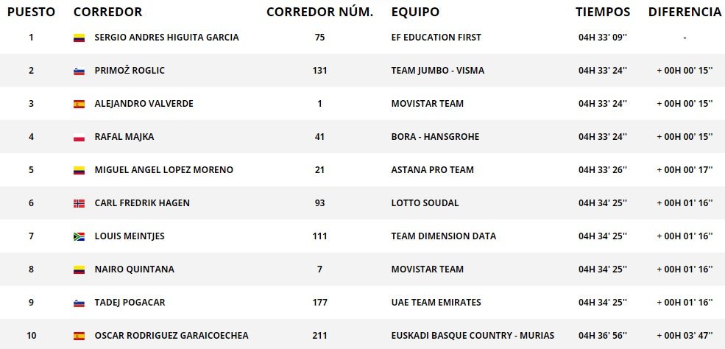Select the DIFERENCIA column header
Image resolution: width=725 pixels, height=349 pixels.
coord(685,12)
